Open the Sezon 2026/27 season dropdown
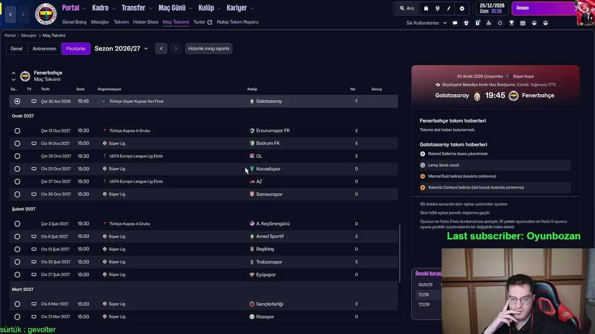Image resolution: width=595 pixels, height=334 pixels. click(x=121, y=48)
